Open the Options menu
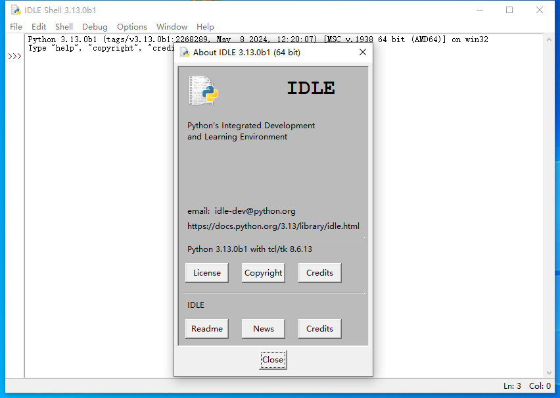 point(132,27)
